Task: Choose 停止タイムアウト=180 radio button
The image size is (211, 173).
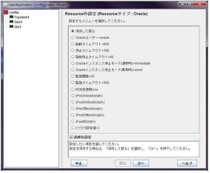Action: coord(73,50)
